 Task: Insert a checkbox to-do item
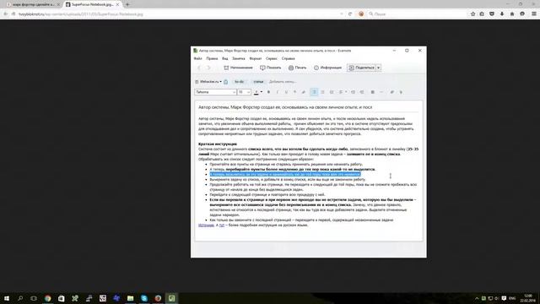(x=332, y=92)
